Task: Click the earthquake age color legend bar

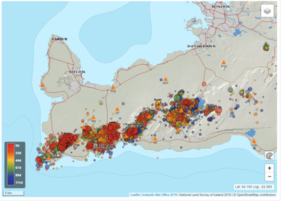Action: click(11, 164)
